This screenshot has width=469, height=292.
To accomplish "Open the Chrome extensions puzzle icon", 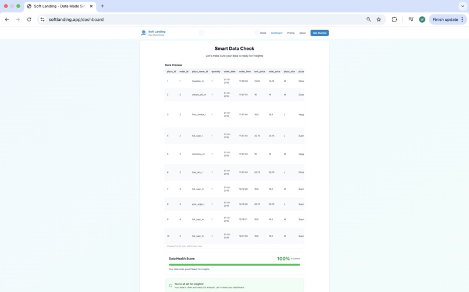I will pyautogui.click(x=394, y=19).
